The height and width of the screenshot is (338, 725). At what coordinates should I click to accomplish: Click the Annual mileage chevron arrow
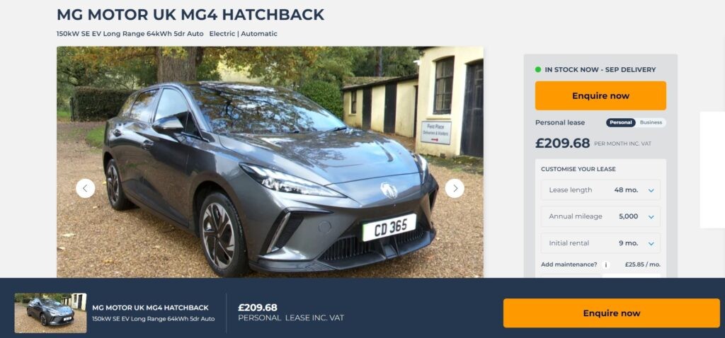coord(651,216)
